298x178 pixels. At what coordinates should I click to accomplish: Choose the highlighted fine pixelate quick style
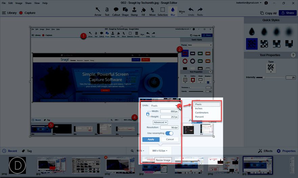coord(252,44)
